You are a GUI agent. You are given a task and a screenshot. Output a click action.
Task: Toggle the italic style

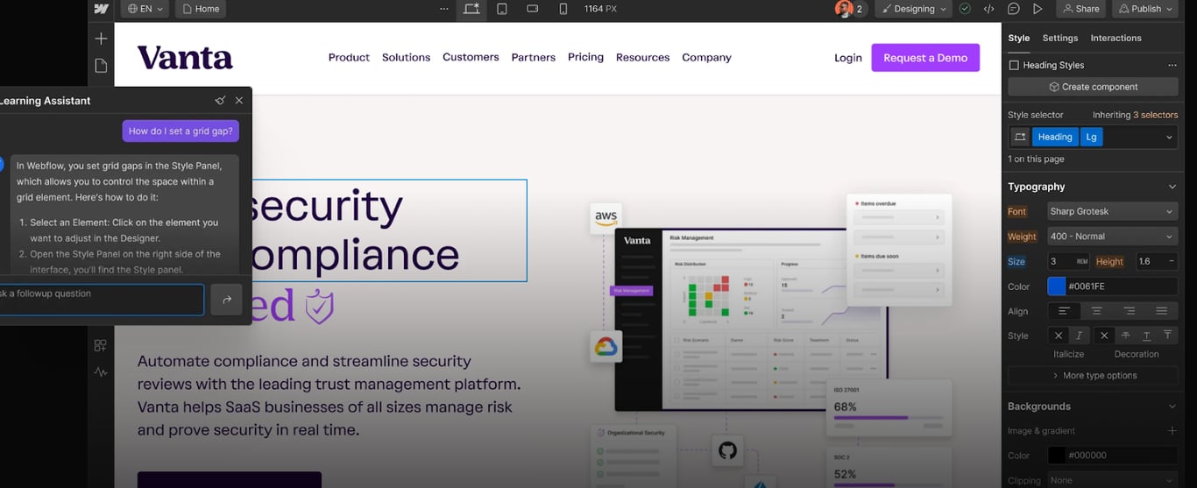point(1079,336)
